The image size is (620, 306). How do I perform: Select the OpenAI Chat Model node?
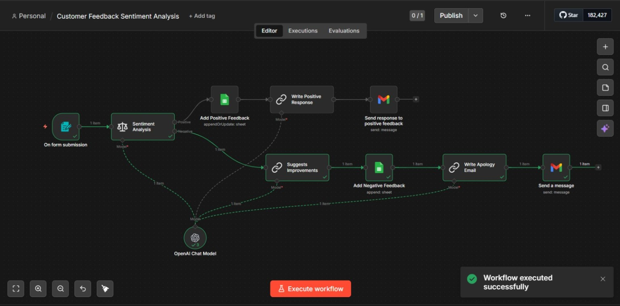click(195, 238)
